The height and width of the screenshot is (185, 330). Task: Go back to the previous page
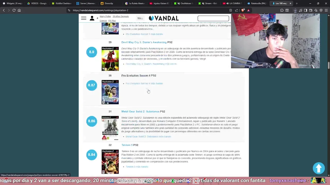click(4, 10)
